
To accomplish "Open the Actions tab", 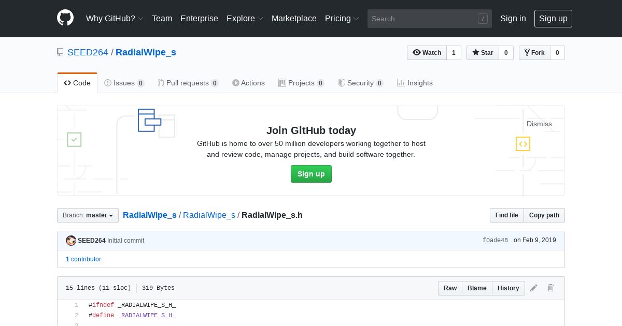I will (x=248, y=83).
